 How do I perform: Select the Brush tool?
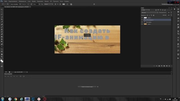pos(2,27)
